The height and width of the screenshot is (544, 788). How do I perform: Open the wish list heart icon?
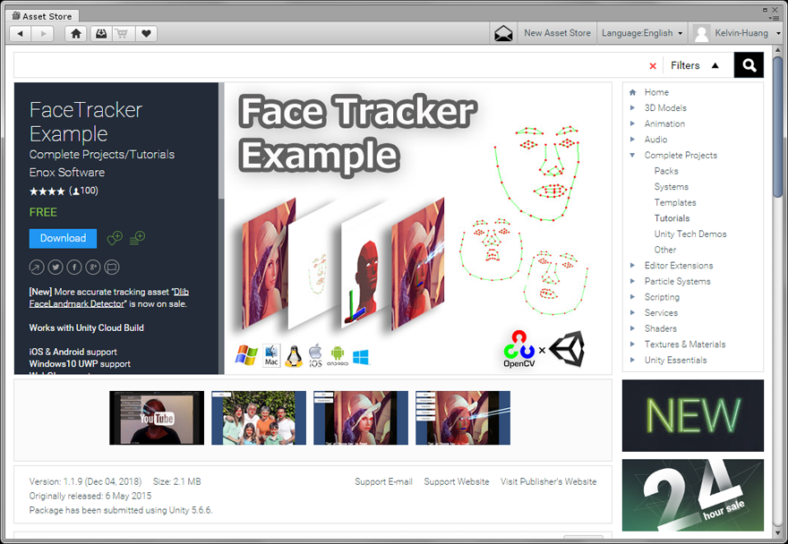146,34
